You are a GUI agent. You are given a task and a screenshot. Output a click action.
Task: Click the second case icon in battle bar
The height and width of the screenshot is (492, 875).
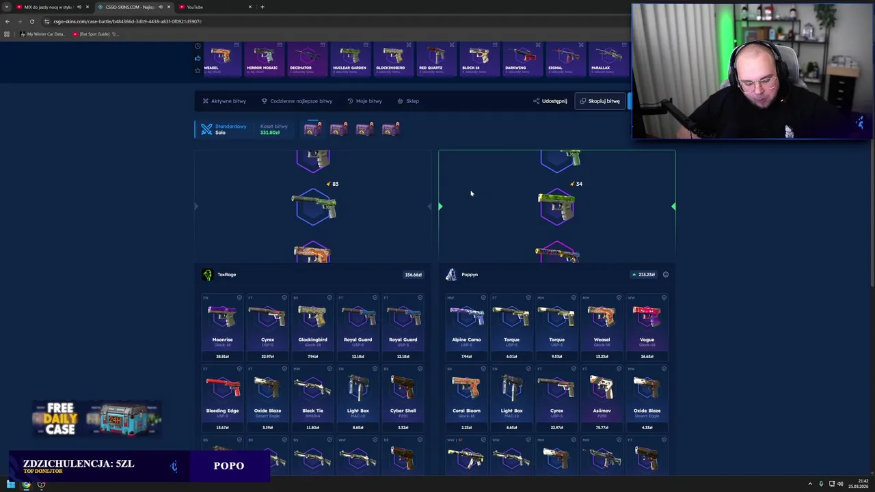click(x=338, y=128)
